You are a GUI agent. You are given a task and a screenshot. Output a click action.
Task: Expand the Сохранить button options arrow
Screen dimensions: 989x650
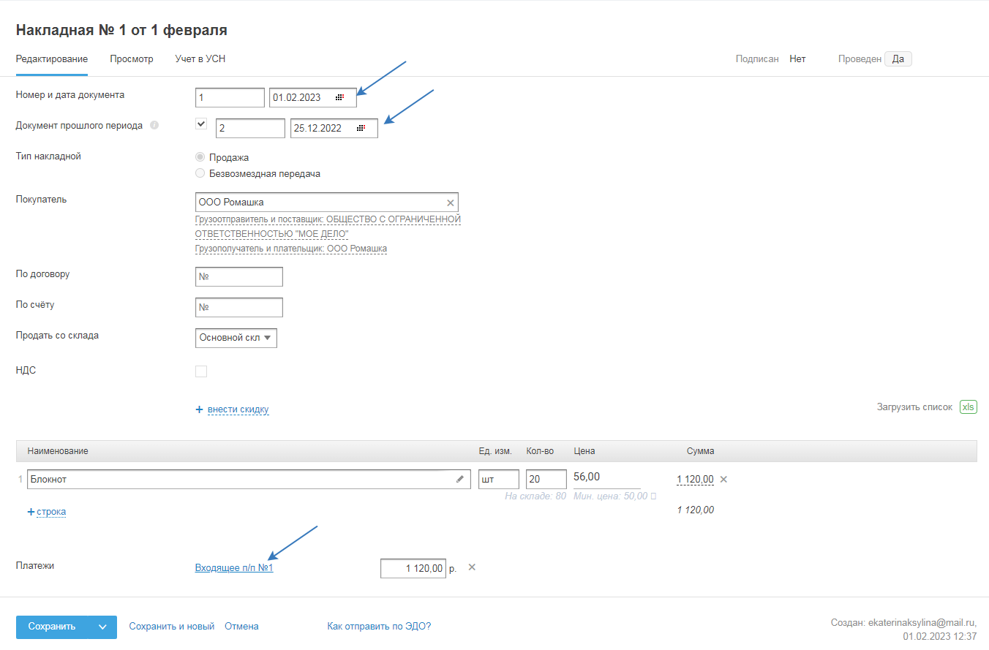(x=102, y=627)
